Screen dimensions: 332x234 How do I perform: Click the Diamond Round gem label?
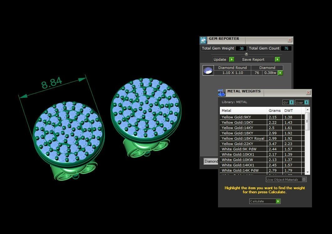232,68
